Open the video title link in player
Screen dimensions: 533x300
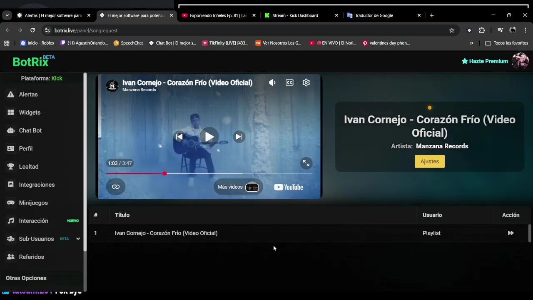pyautogui.click(x=187, y=82)
